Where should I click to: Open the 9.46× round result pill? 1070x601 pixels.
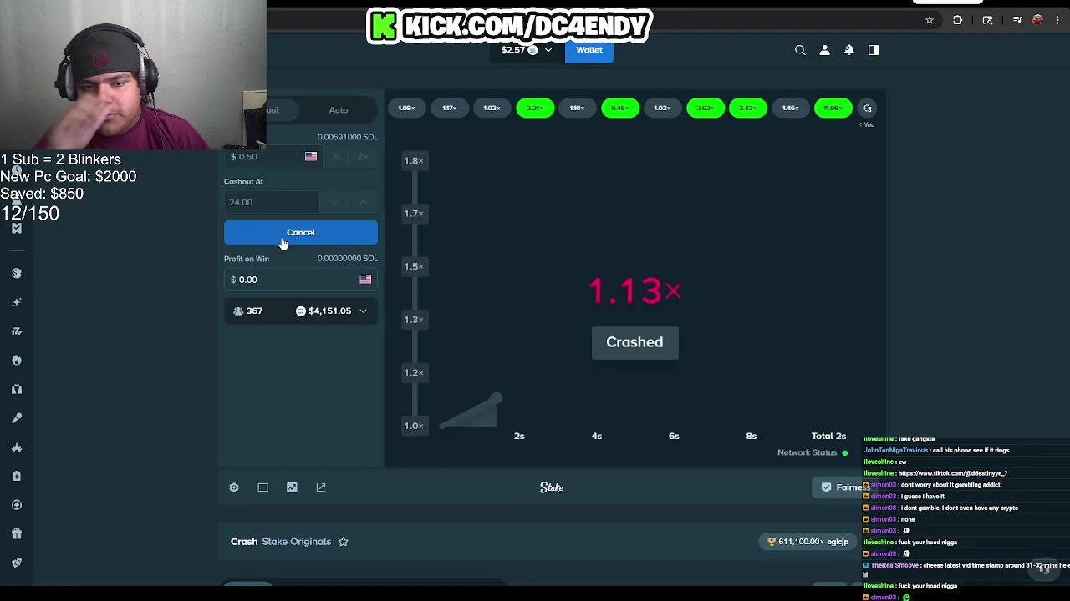click(620, 108)
